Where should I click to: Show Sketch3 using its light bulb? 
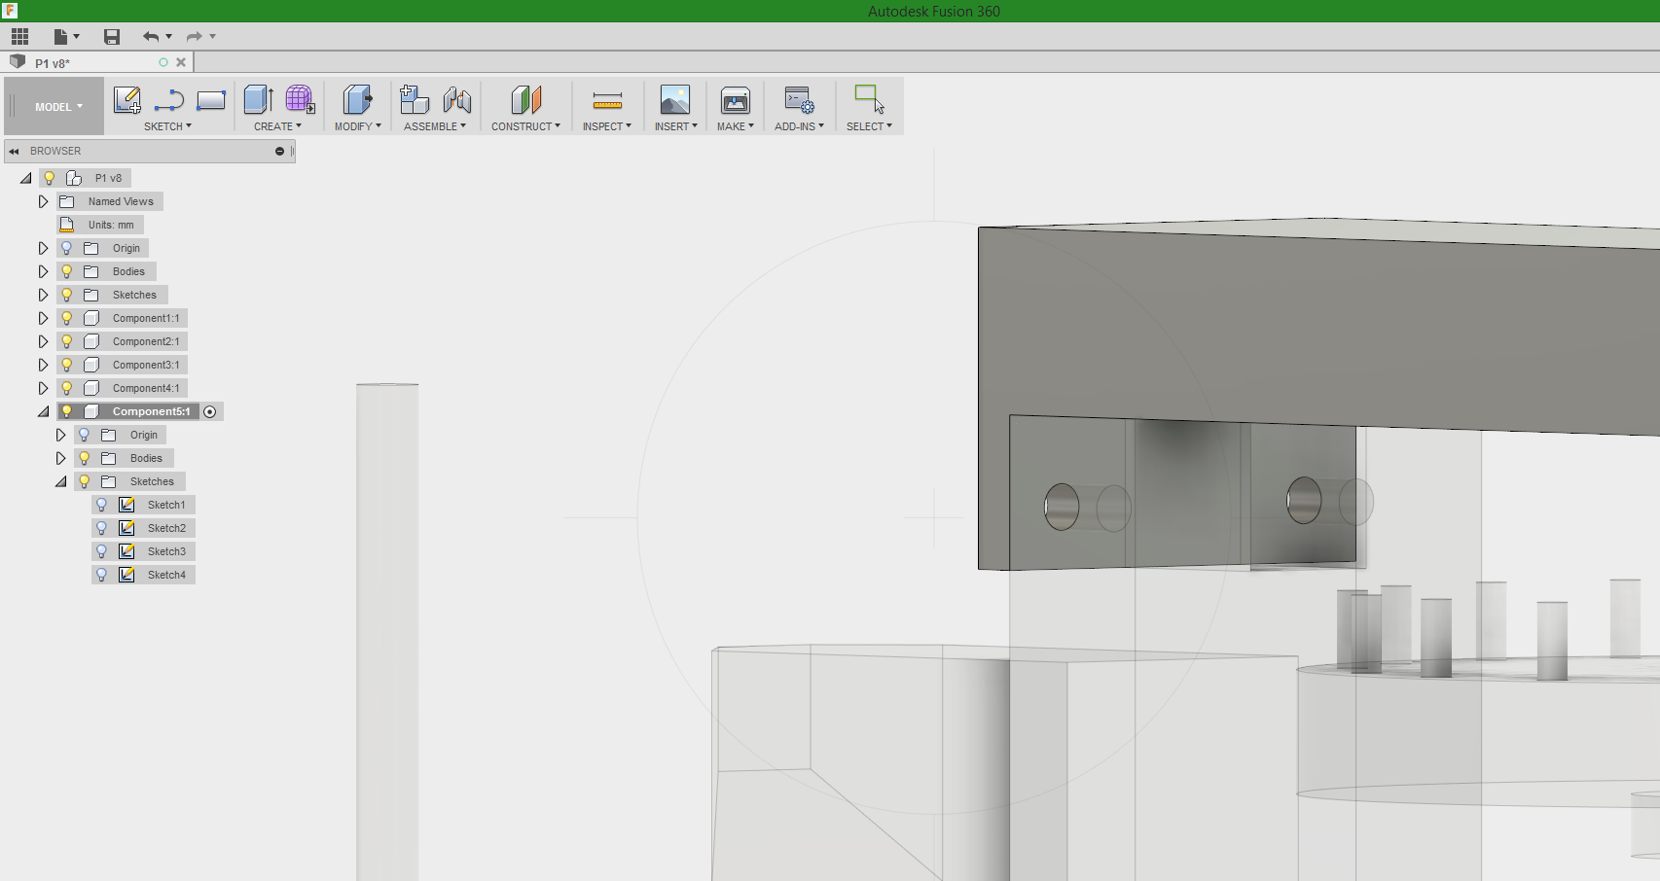[101, 551]
